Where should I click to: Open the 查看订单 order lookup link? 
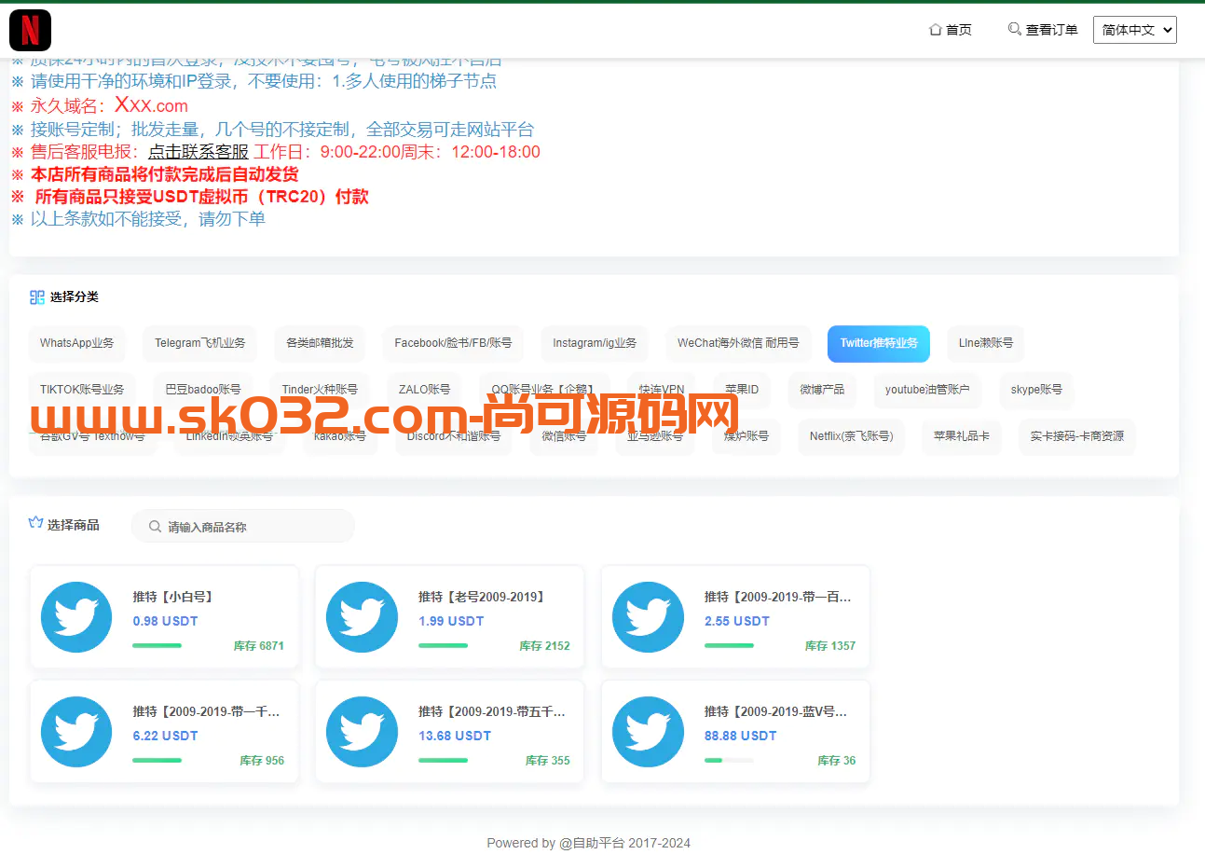pyautogui.click(x=1043, y=30)
